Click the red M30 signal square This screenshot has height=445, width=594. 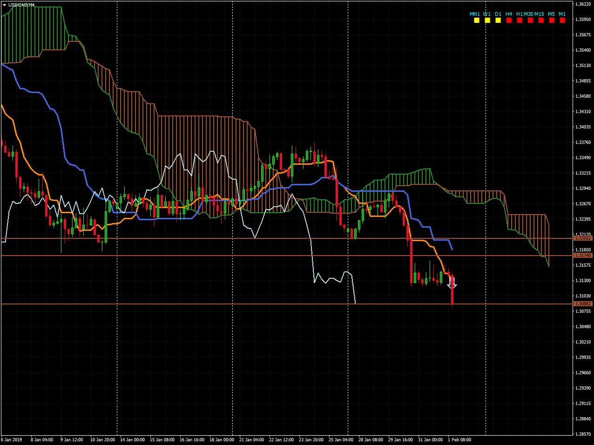coord(530,20)
